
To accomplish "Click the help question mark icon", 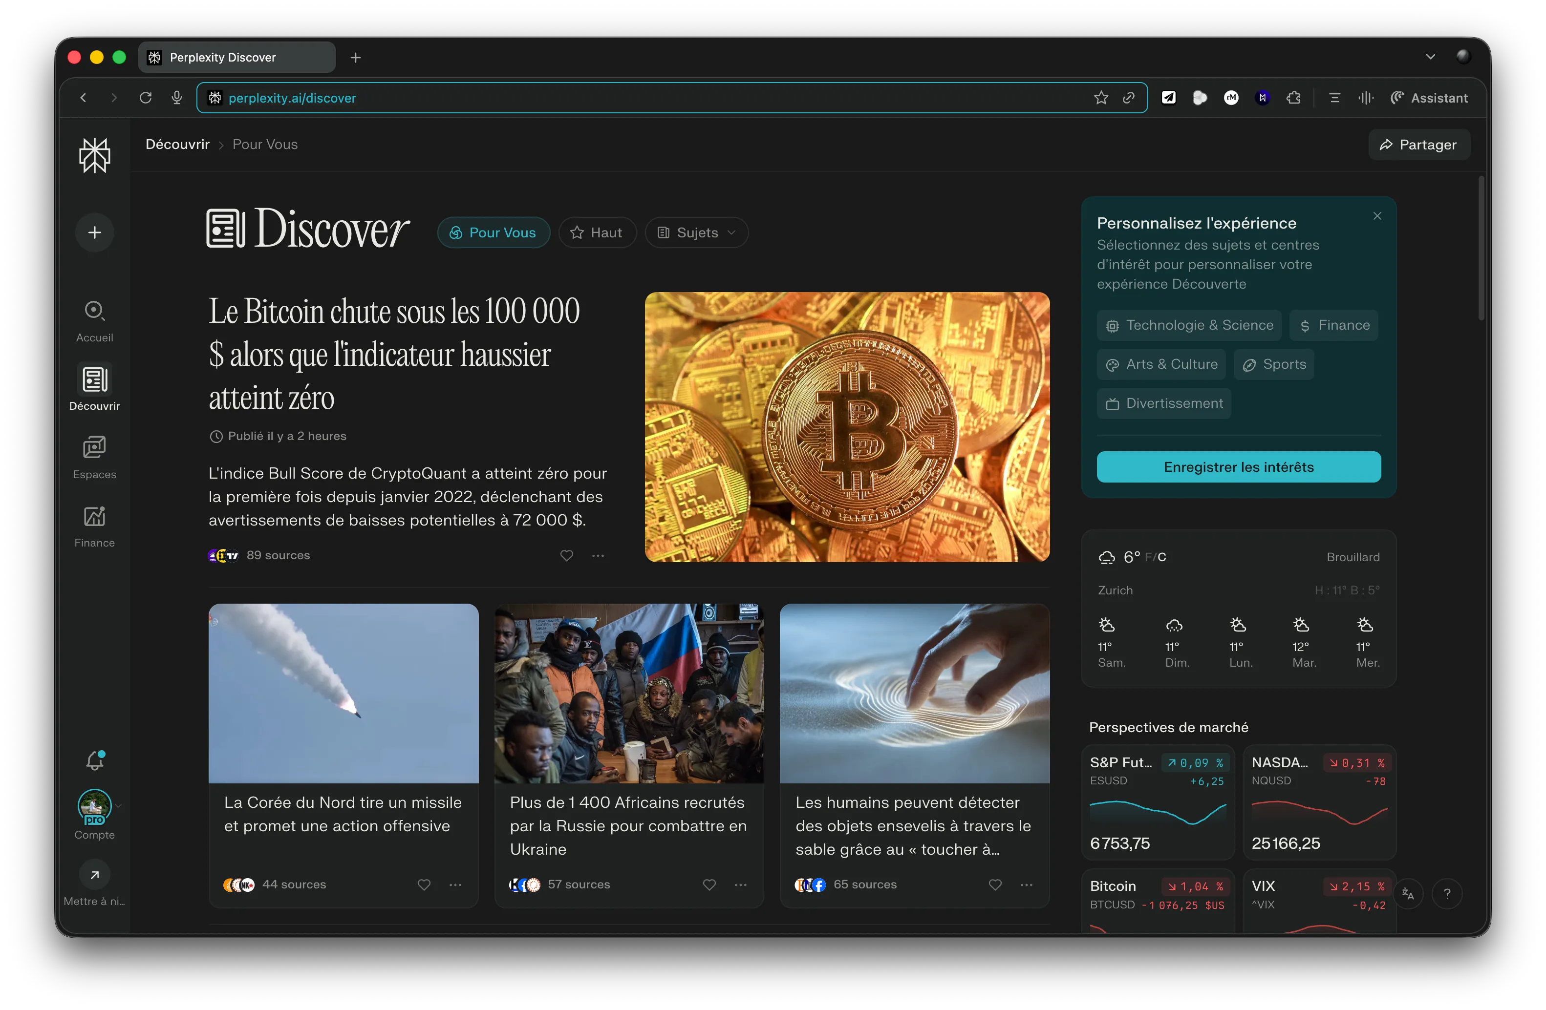I will tap(1447, 894).
